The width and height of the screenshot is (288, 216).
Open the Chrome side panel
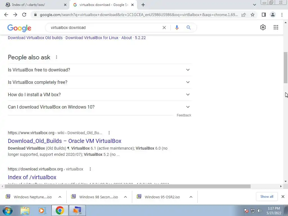264,15
